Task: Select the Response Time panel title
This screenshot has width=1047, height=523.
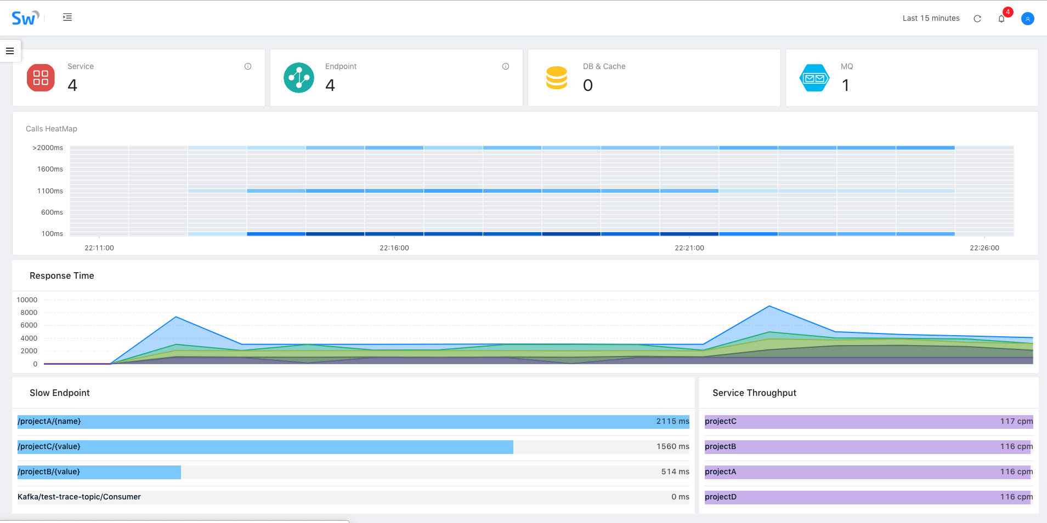Action: coord(62,275)
